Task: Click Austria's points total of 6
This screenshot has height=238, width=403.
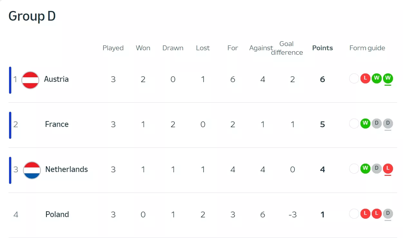Action: (x=322, y=80)
